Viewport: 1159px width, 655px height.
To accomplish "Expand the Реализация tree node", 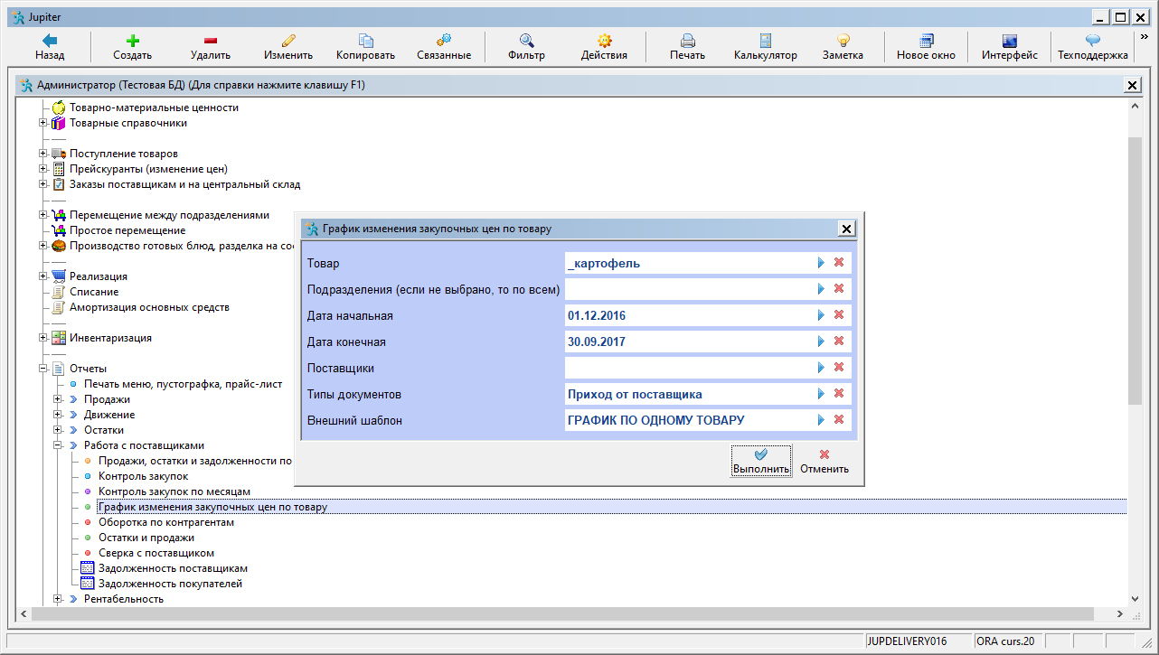I will [42, 276].
